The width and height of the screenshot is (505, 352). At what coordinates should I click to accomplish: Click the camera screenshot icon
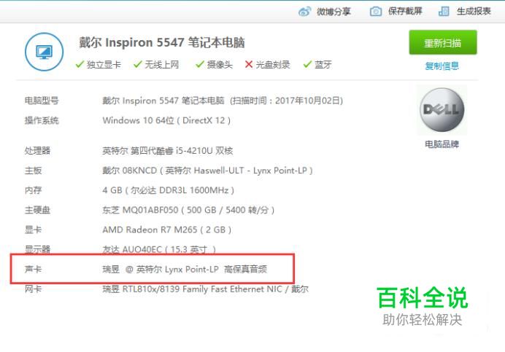pos(376,12)
